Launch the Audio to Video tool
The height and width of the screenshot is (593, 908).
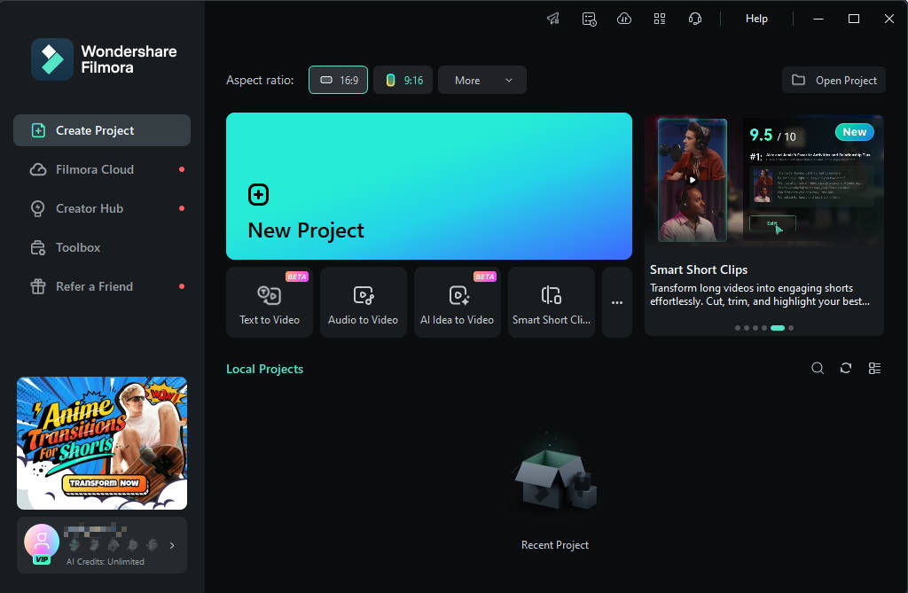click(364, 301)
